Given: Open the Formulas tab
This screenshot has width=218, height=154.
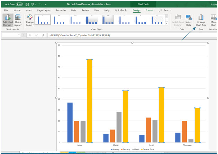Looking at the screenshot, I should pos(61,10).
